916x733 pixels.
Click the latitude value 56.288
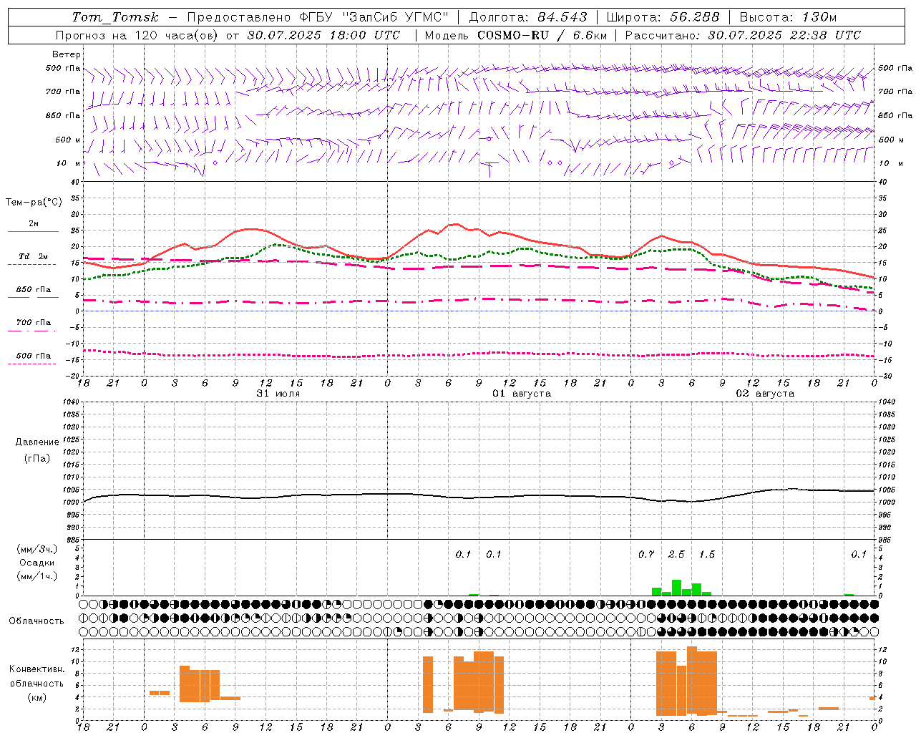(695, 17)
